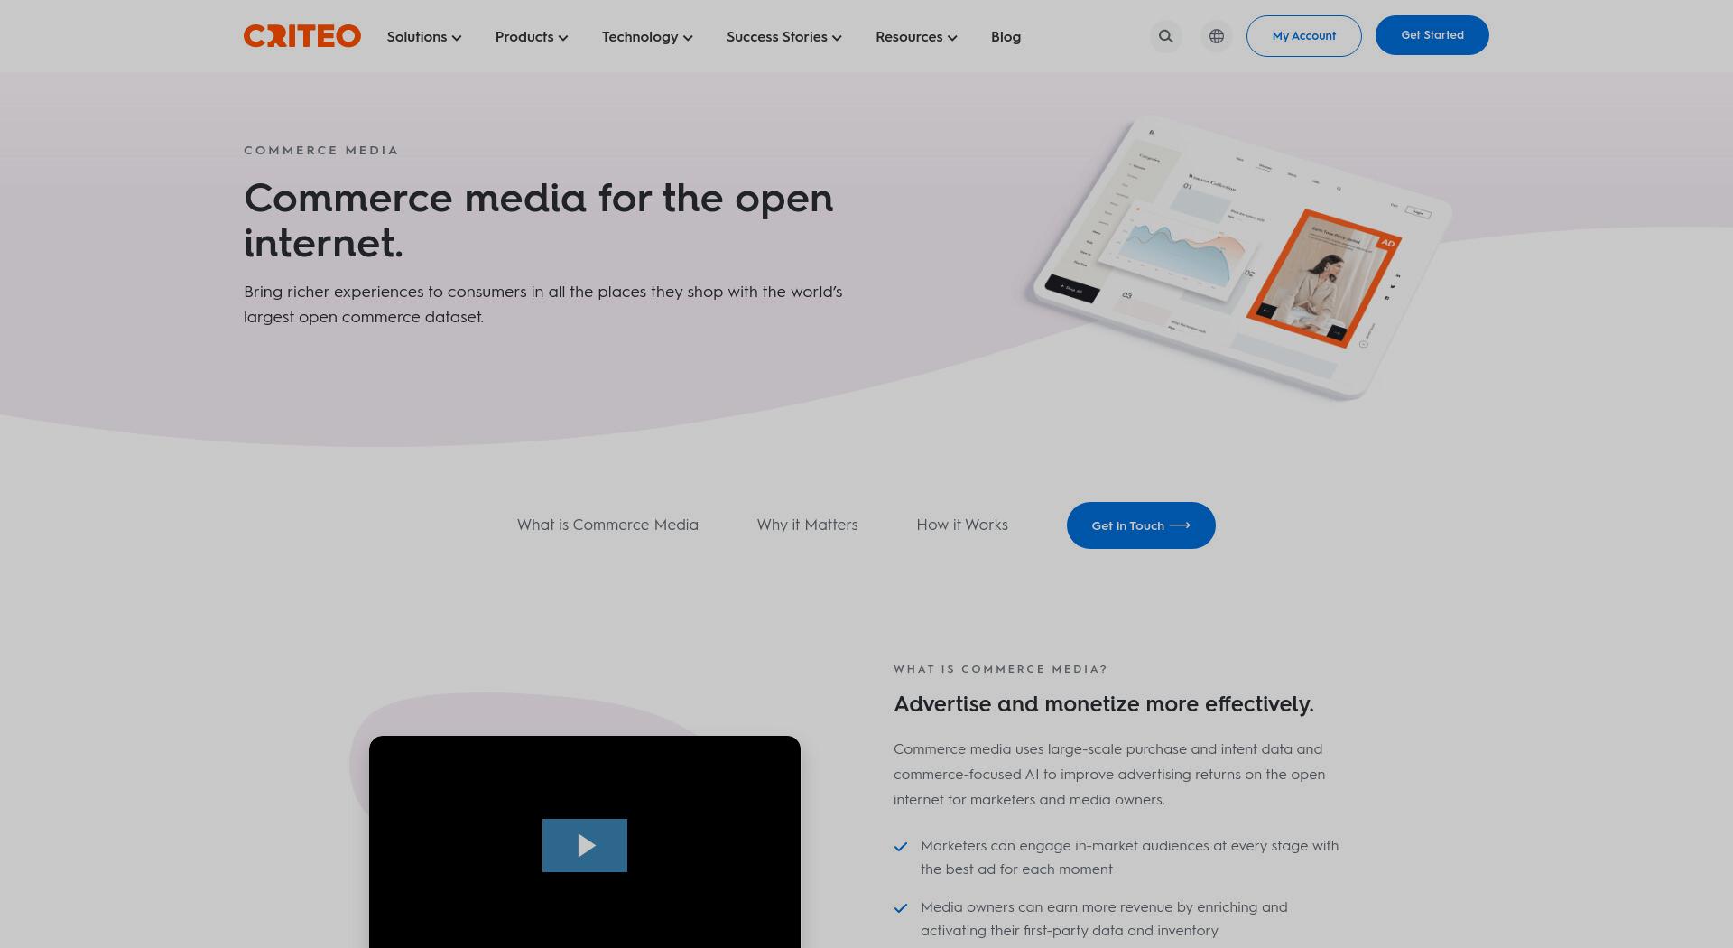
Task: Expand the Solutions menu
Action: 424,37
